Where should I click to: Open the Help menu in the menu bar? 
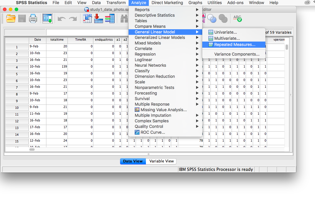coord(274,3)
